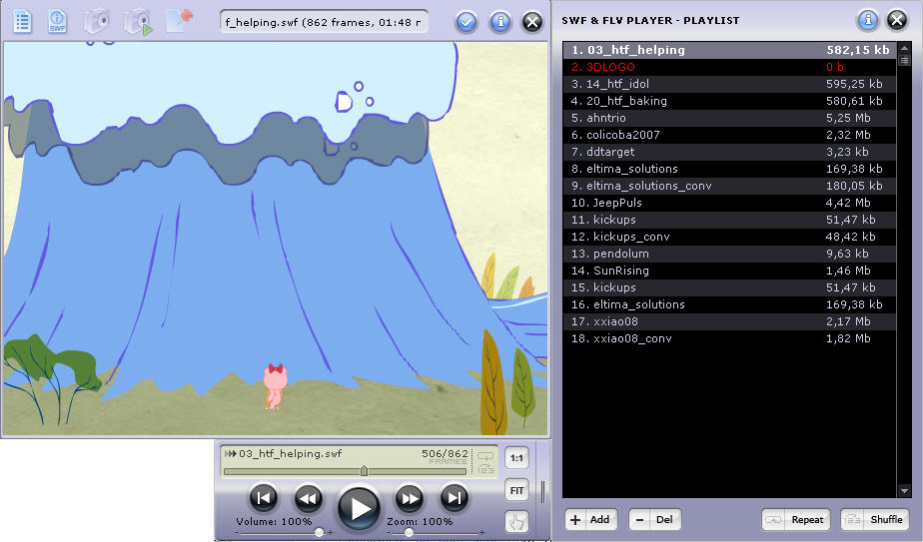Click the volume minus sign
The image size is (923, 542).
(x=237, y=533)
